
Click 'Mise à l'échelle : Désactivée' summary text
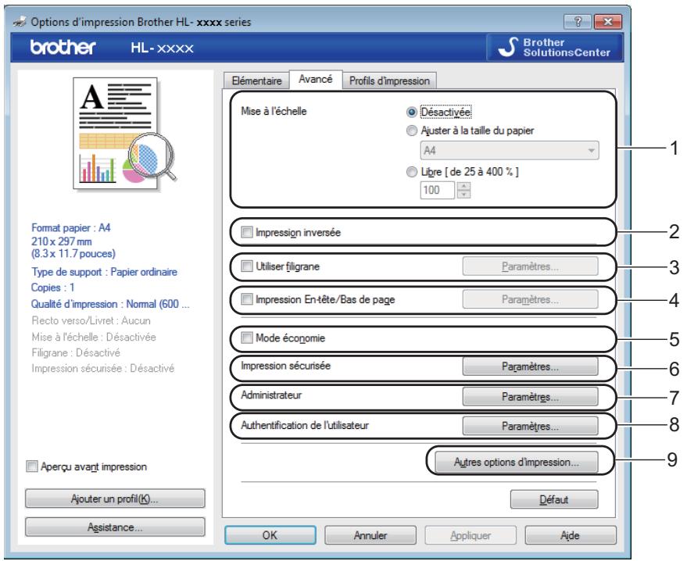coord(94,337)
